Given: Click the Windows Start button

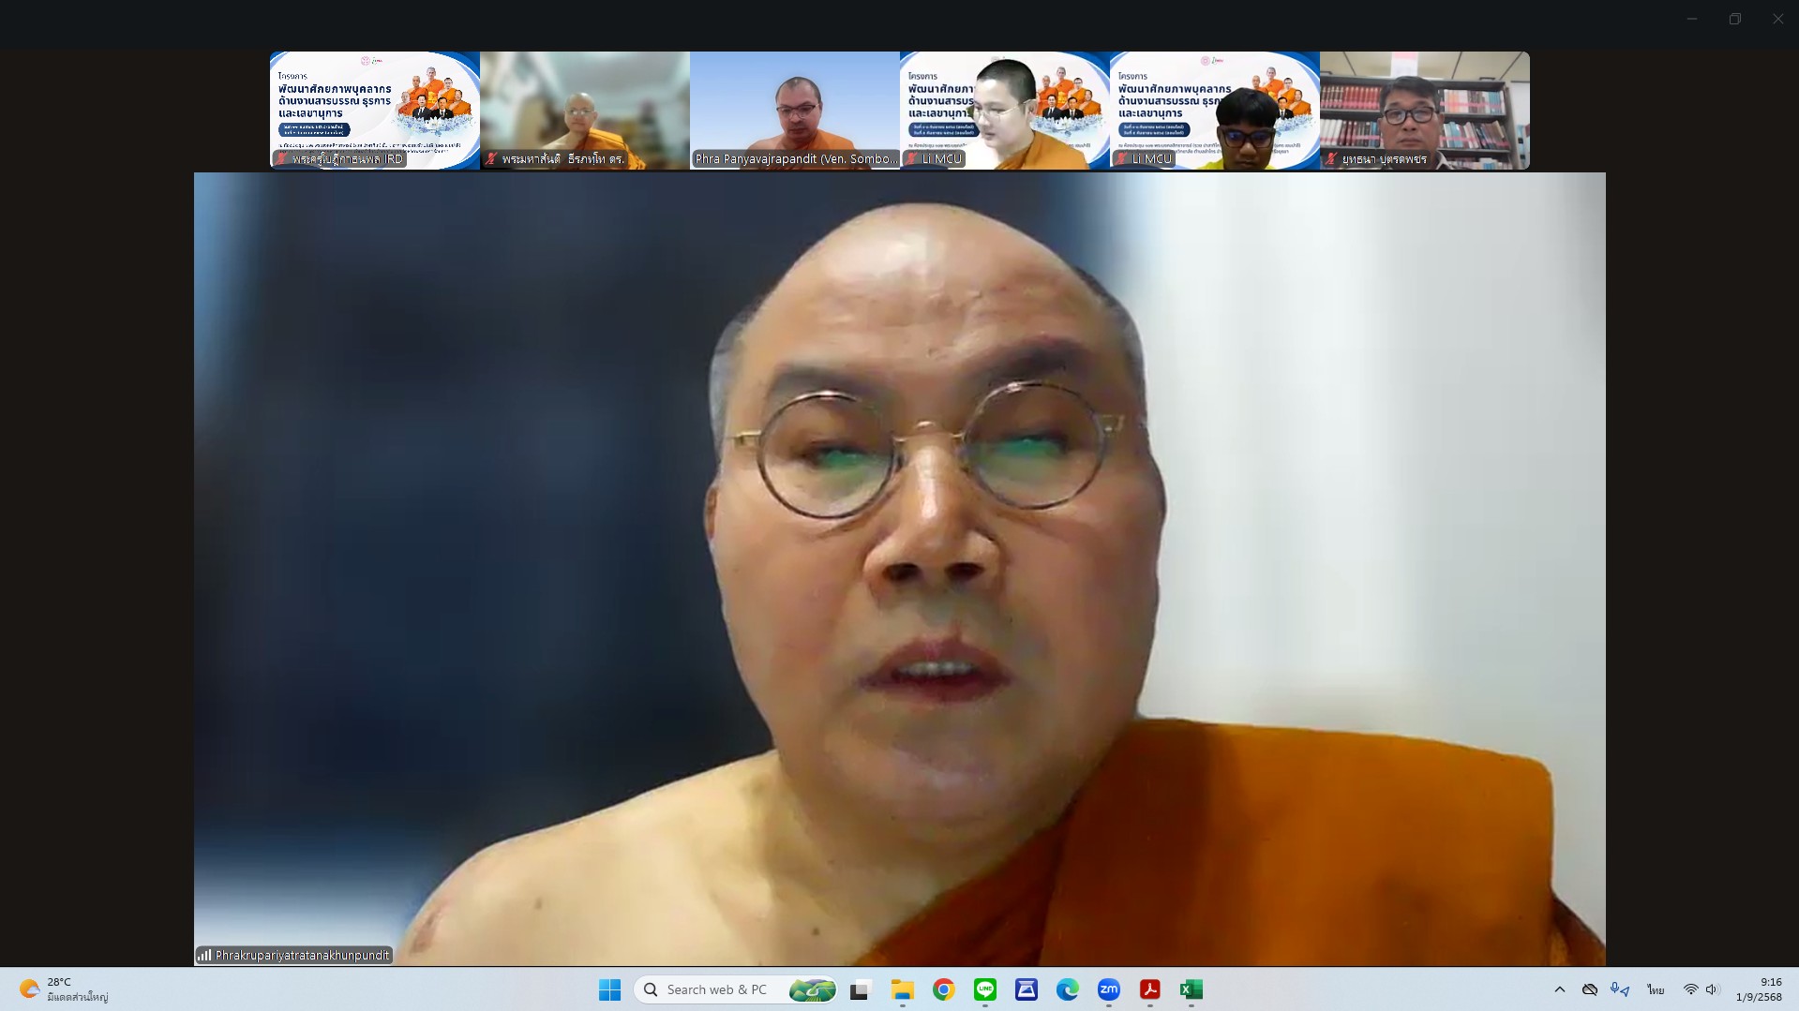Looking at the screenshot, I should [609, 989].
